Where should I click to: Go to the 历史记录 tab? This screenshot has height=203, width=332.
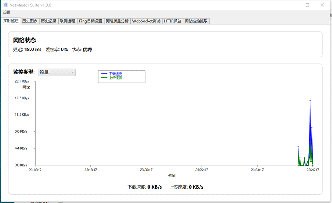[x=49, y=21]
